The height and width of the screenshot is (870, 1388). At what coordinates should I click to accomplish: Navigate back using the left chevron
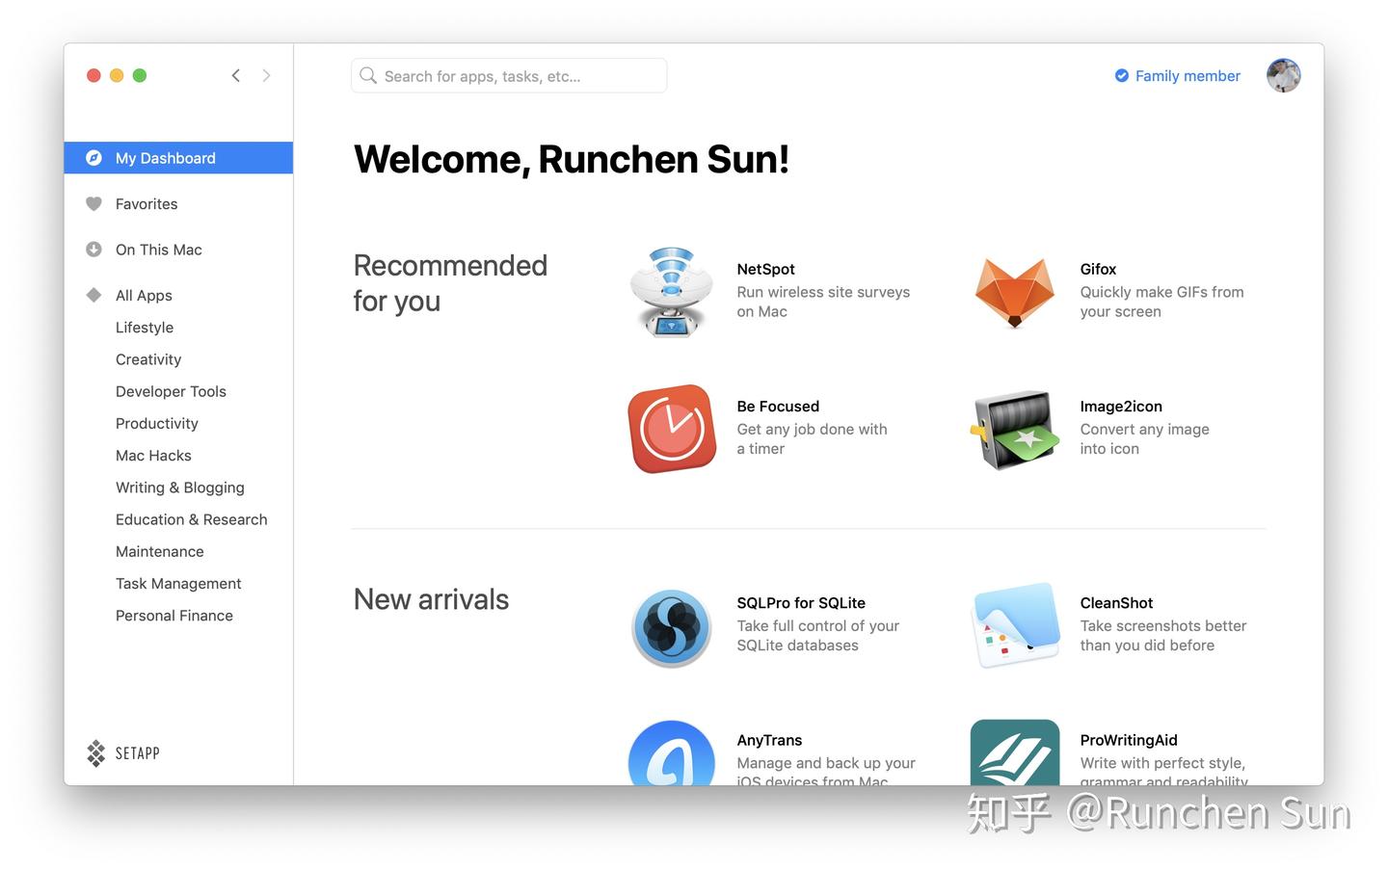tap(235, 74)
